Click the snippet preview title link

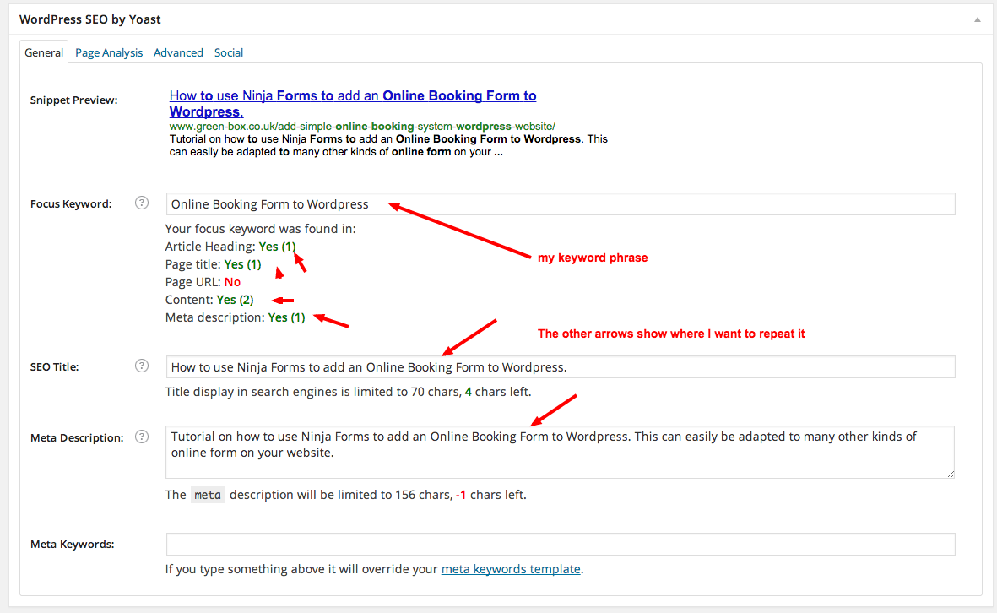coord(352,104)
